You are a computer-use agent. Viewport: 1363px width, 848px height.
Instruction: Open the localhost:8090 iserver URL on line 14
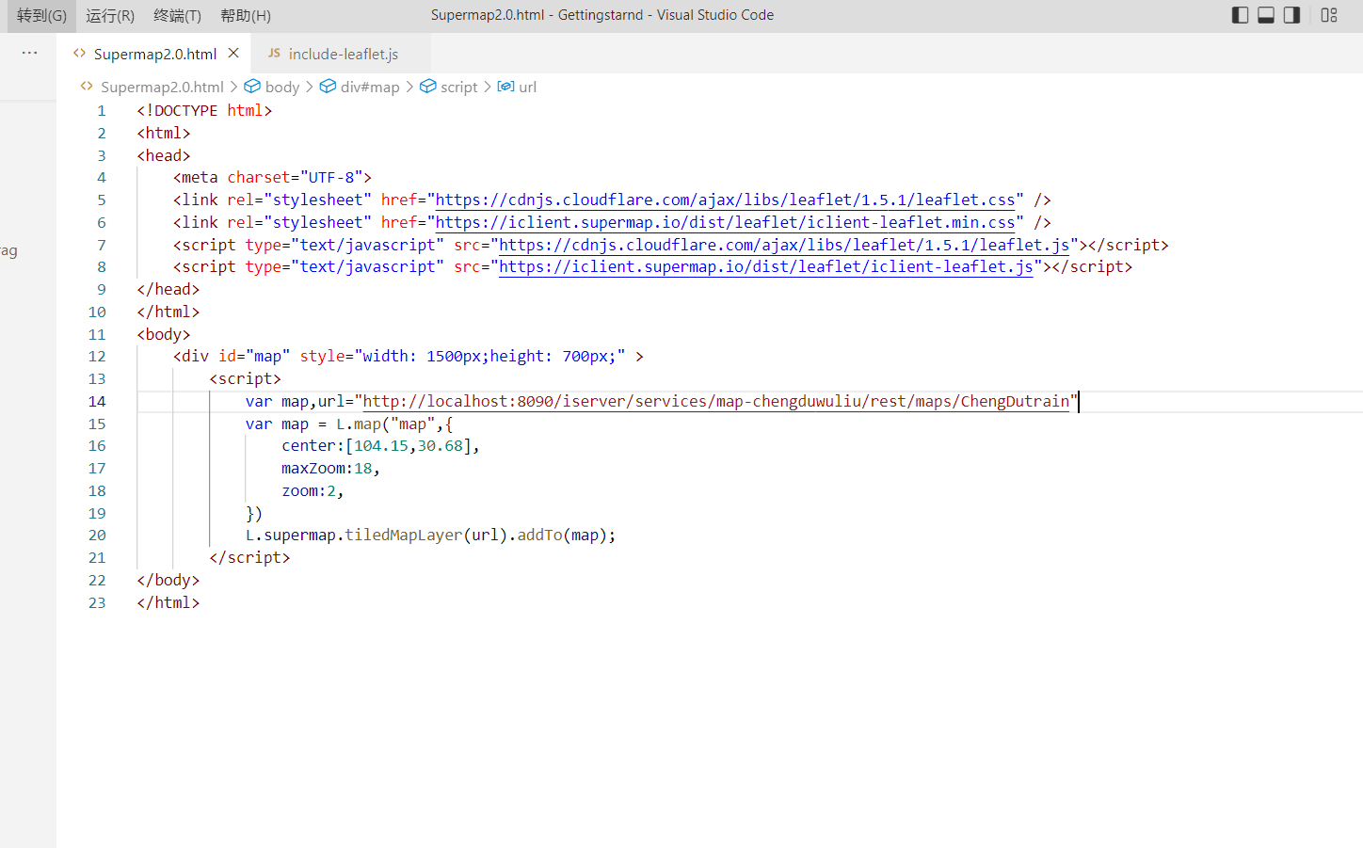[x=716, y=401]
